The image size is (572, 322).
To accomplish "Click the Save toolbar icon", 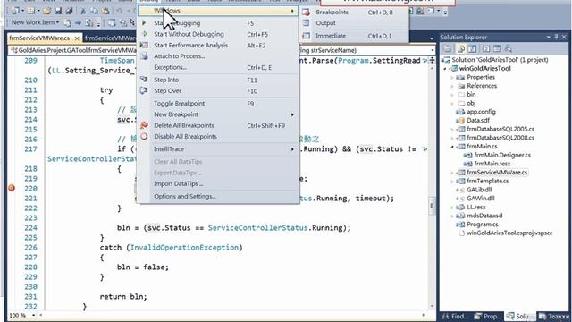I will click(57, 11).
